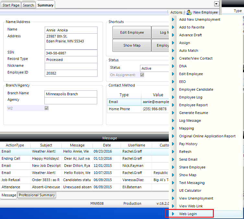Select the Attendance message row
Viewport: 244px width, 219px height.
coord(84,187)
